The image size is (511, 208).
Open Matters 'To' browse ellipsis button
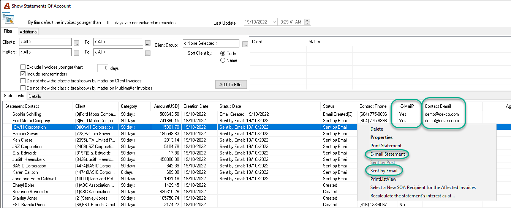pos(148,53)
